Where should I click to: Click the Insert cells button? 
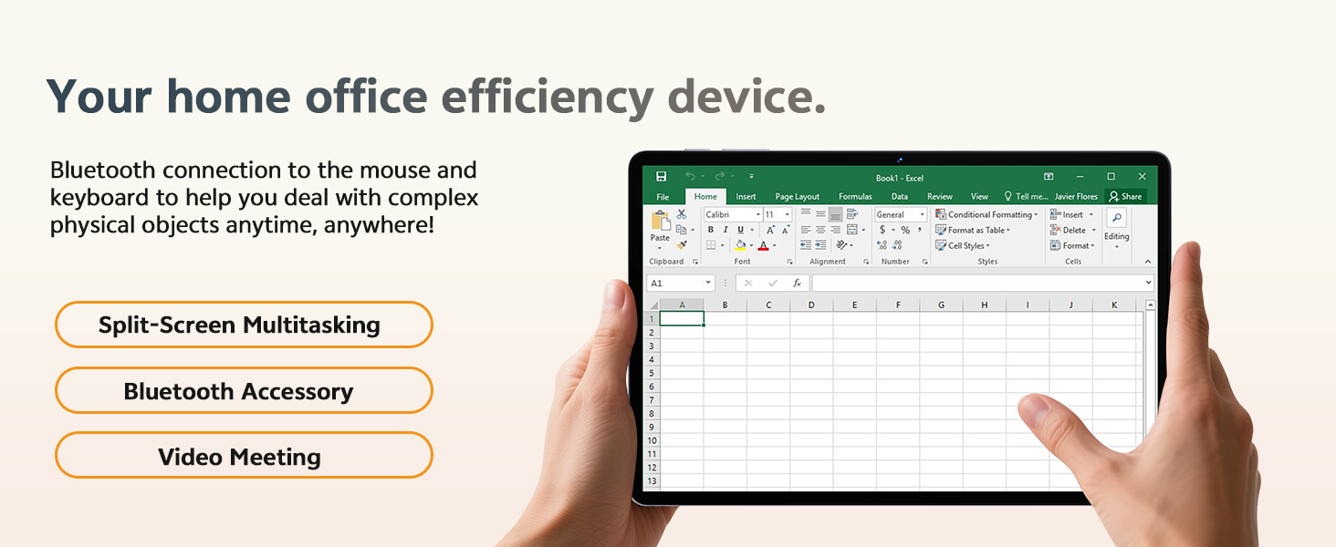point(1072,214)
